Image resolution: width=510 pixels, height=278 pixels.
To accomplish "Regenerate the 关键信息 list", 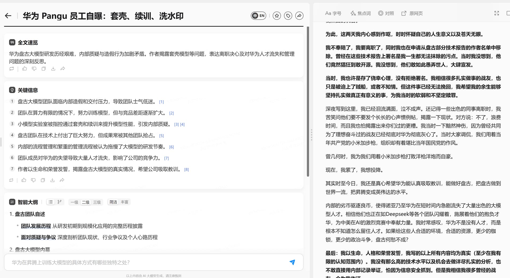I will coord(11,180).
